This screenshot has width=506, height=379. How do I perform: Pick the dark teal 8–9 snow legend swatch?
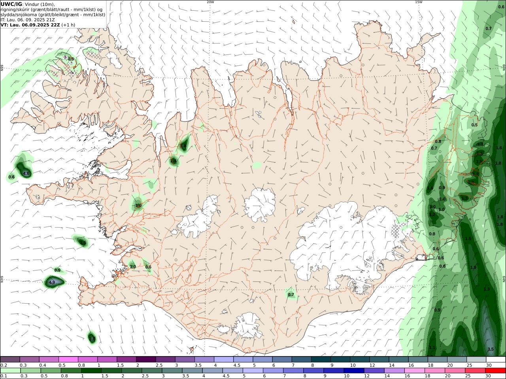coord(321,359)
